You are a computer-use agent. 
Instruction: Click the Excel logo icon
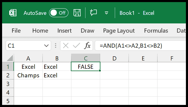[13, 13]
